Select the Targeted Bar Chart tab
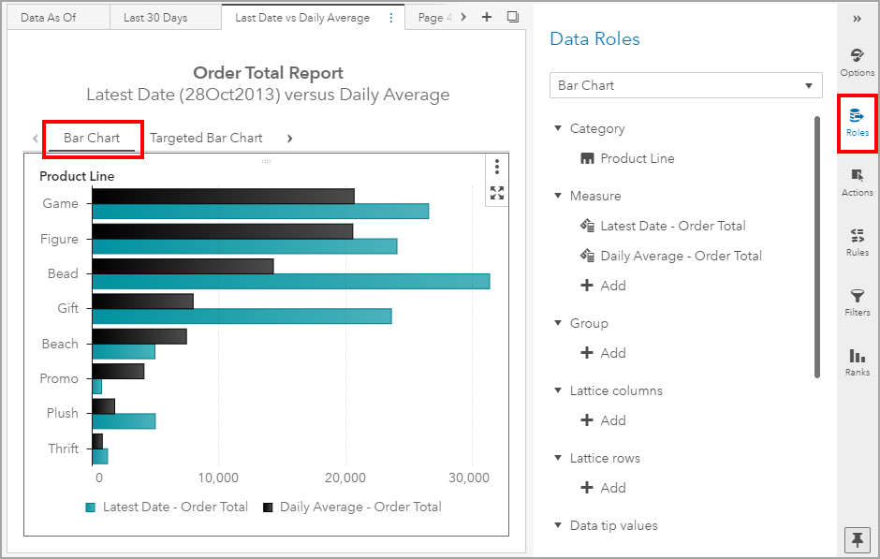Image resolution: width=880 pixels, height=559 pixels. point(206,138)
